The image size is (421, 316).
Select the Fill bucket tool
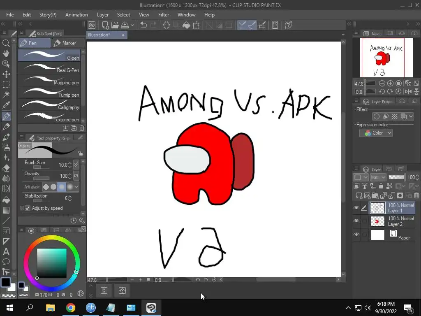click(6, 200)
